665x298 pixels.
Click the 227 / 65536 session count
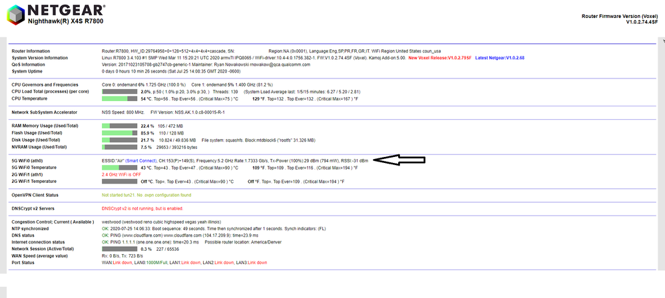coord(168,249)
